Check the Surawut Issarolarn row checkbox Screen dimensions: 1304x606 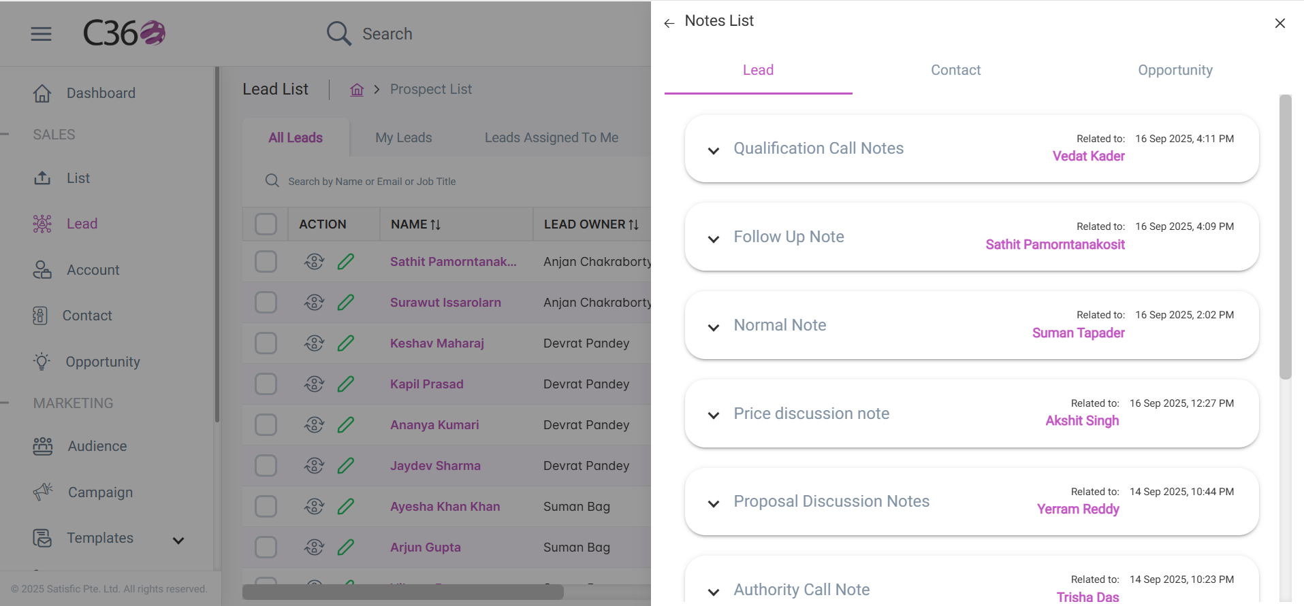[x=266, y=302]
